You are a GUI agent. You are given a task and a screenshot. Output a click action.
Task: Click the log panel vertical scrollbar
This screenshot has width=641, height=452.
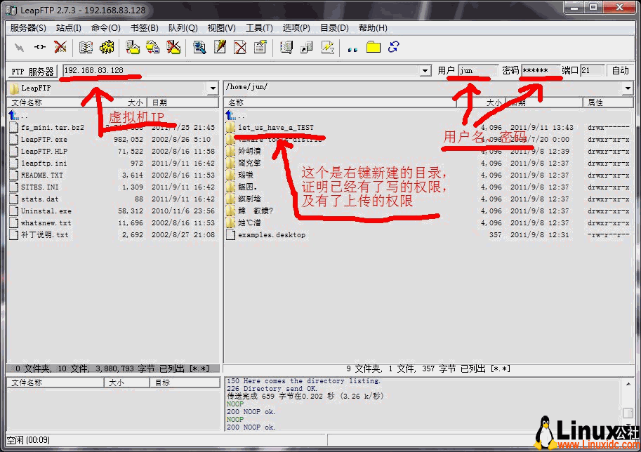click(x=628, y=404)
